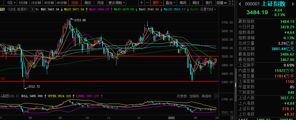Switch to the 60分钟 period tab
This screenshot has width=296, height=120.
[62, 3]
